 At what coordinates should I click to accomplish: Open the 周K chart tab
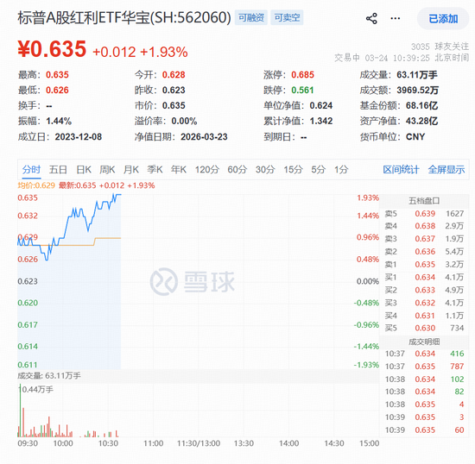pos(107,169)
